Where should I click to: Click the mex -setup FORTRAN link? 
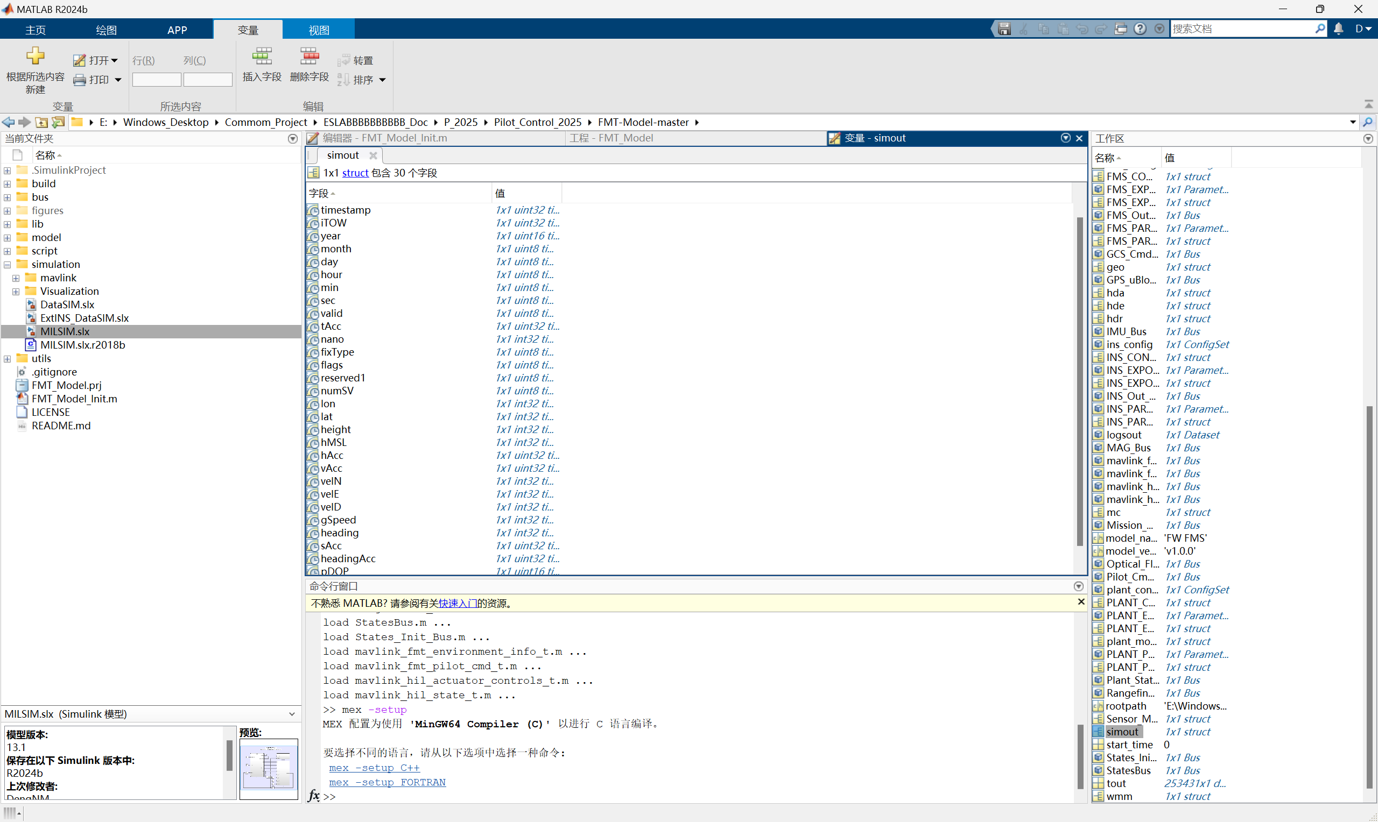point(388,782)
